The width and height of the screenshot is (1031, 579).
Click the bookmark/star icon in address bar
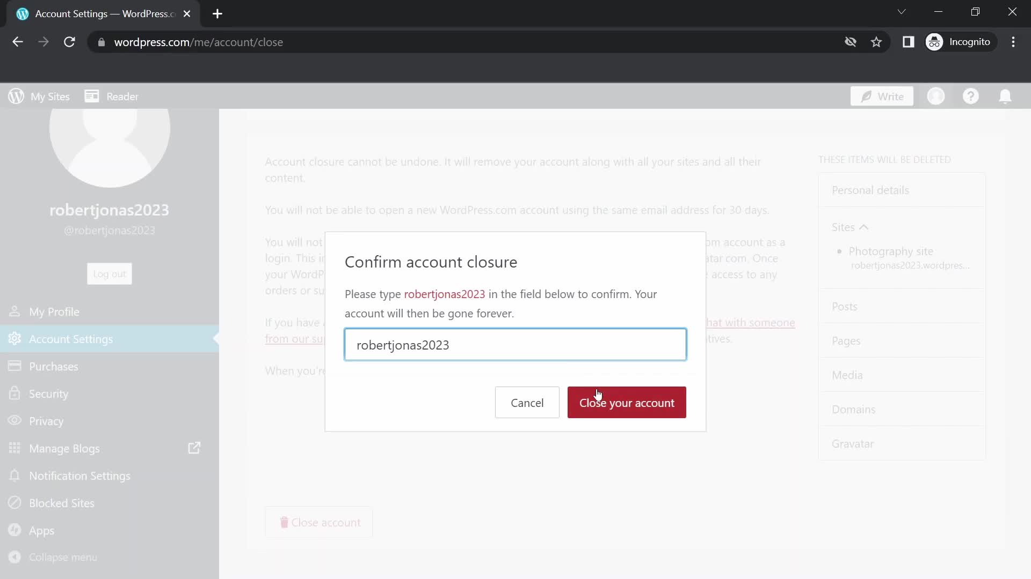(878, 42)
